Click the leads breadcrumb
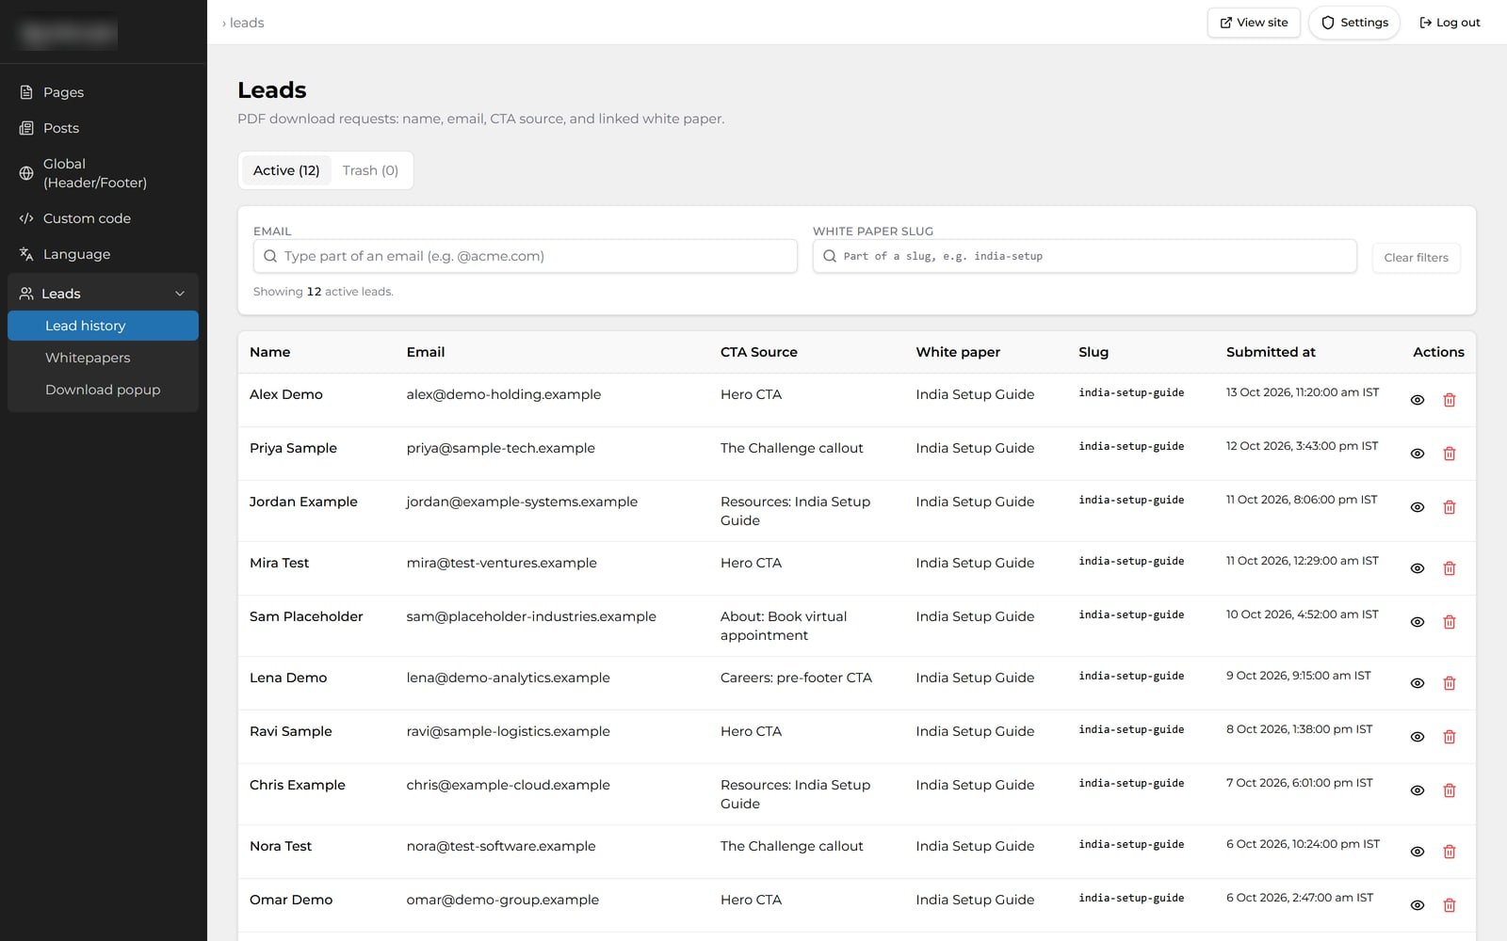Viewport: 1507px width, 941px height. 247,23
